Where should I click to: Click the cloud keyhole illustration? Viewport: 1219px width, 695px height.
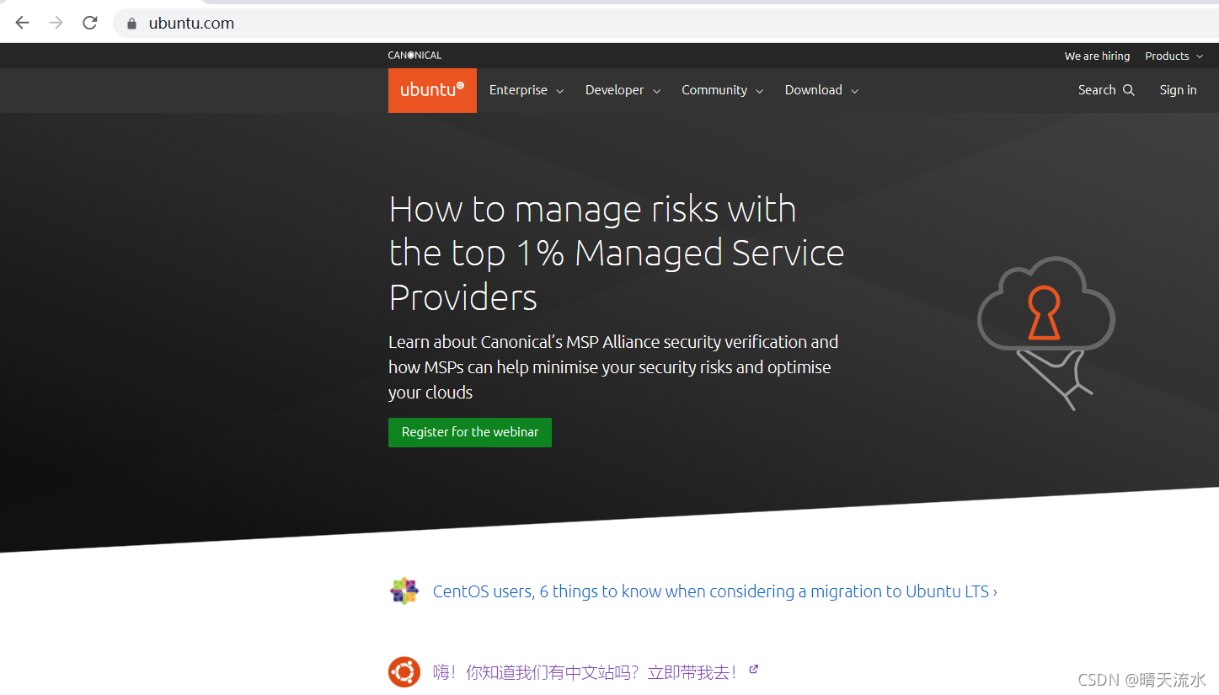1046,334
